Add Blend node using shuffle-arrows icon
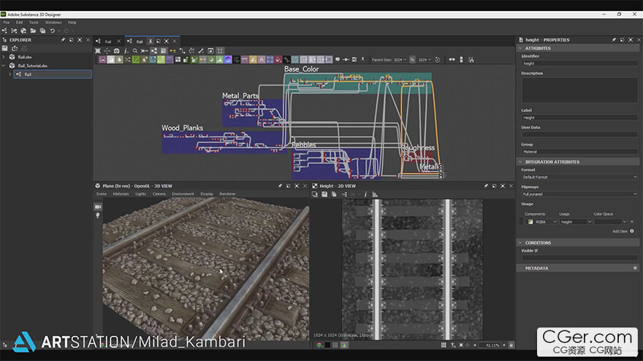Image resolution: width=643 pixels, height=361 pixels. 128,60
